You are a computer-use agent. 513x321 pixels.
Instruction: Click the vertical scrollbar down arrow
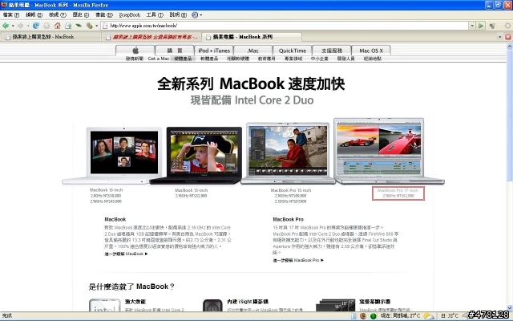pos(510,308)
